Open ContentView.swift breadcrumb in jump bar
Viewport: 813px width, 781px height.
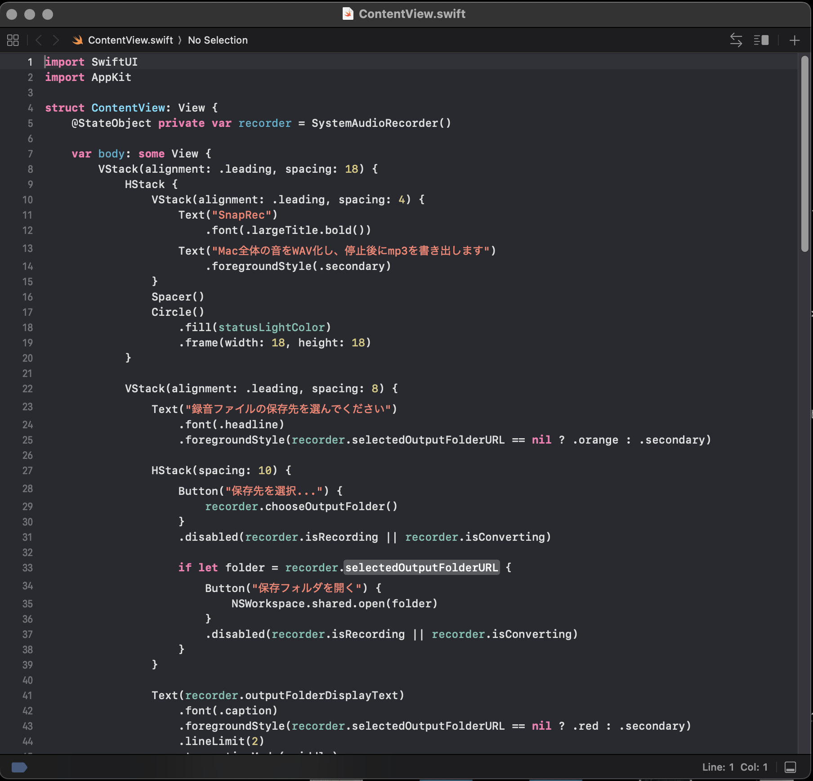130,40
